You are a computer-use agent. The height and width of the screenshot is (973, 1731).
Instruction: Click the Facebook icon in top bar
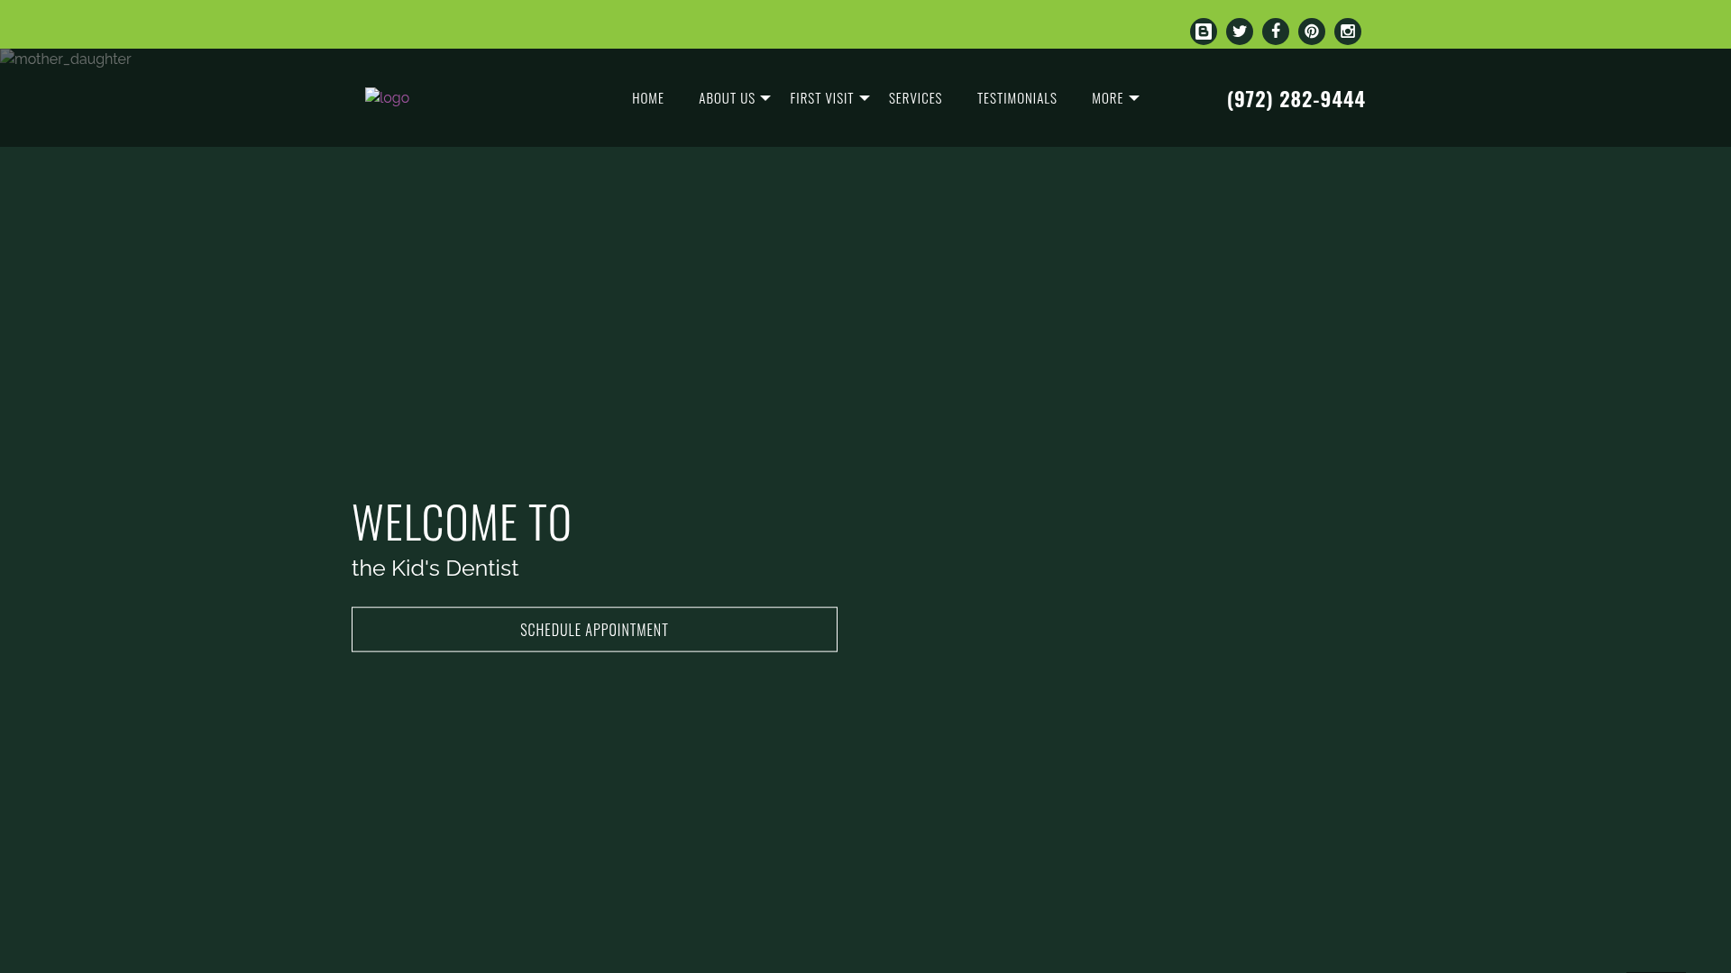pos(1275,32)
